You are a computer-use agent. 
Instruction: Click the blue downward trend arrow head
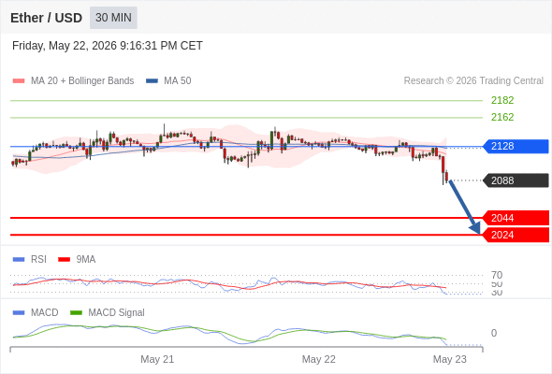(475, 228)
